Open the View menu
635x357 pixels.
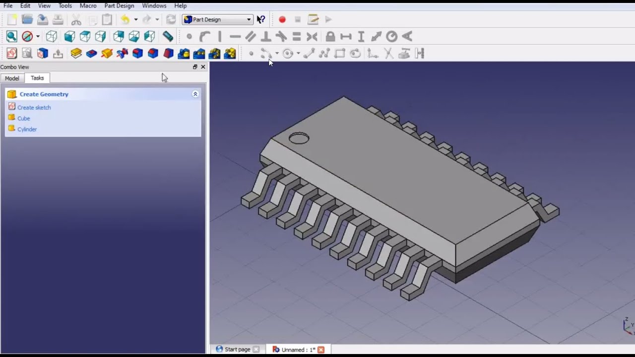point(44,5)
